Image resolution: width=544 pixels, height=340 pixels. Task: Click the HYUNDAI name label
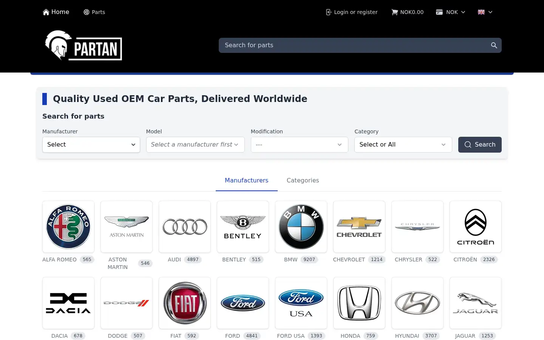[x=407, y=336]
